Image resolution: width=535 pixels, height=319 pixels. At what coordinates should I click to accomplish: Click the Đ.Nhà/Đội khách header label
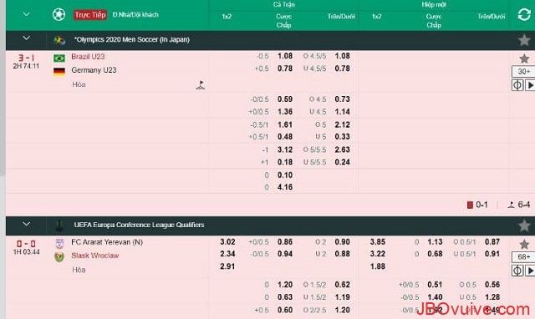(x=135, y=15)
